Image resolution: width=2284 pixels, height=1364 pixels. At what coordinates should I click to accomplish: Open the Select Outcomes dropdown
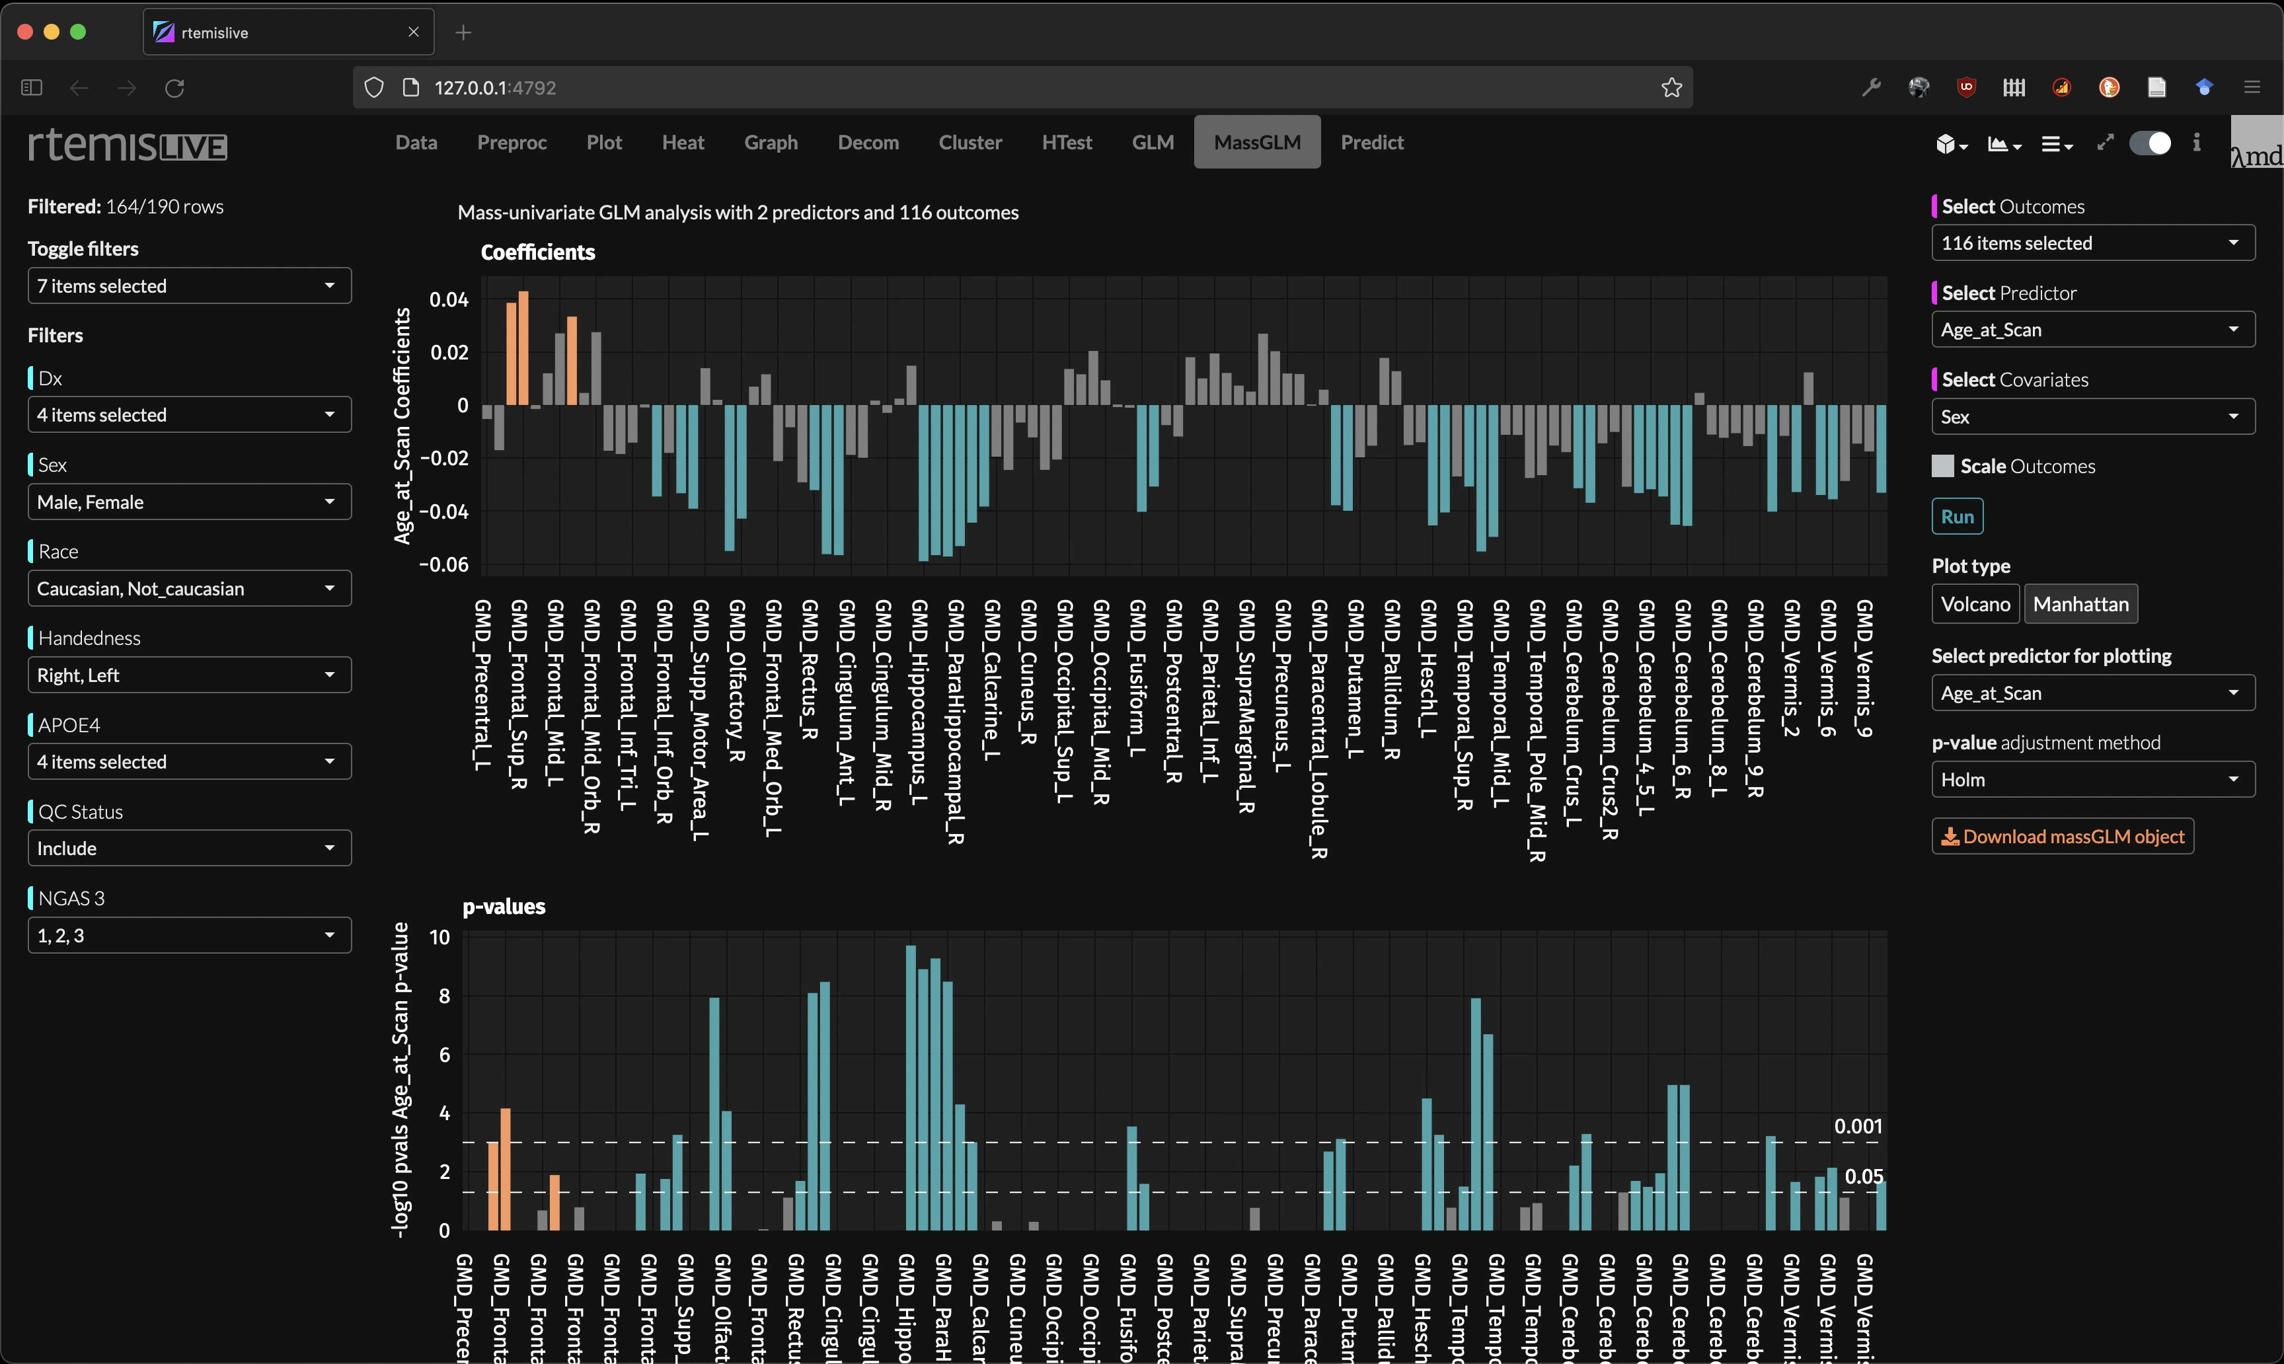pos(2093,243)
